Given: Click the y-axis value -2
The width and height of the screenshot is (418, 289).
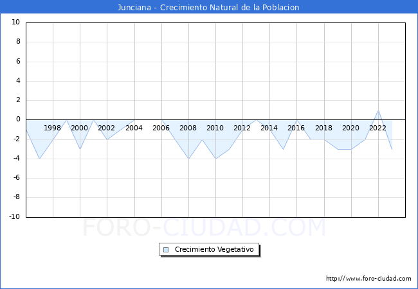Looking at the screenshot, I should [x=17, y=139].
